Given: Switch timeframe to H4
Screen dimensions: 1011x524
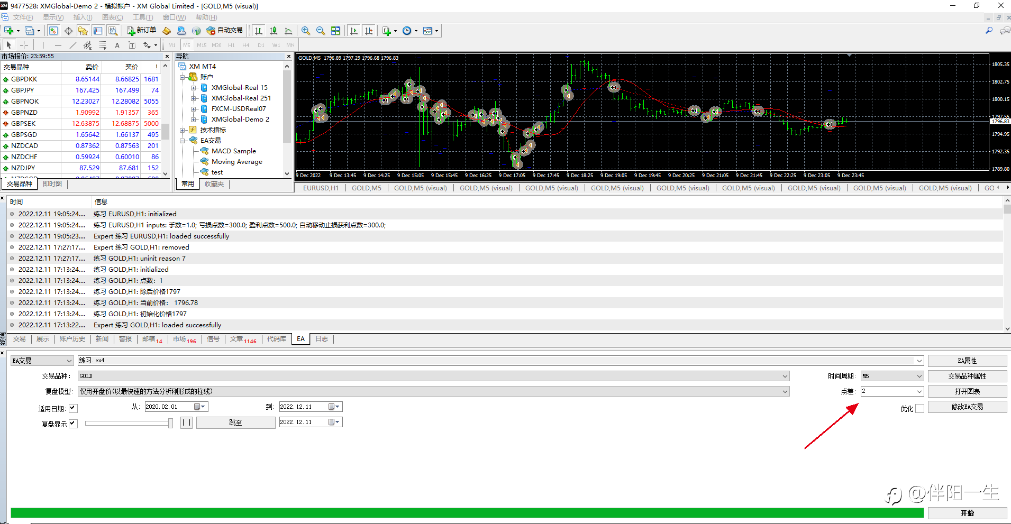Looking at the screenshot, I should (246, 45).
